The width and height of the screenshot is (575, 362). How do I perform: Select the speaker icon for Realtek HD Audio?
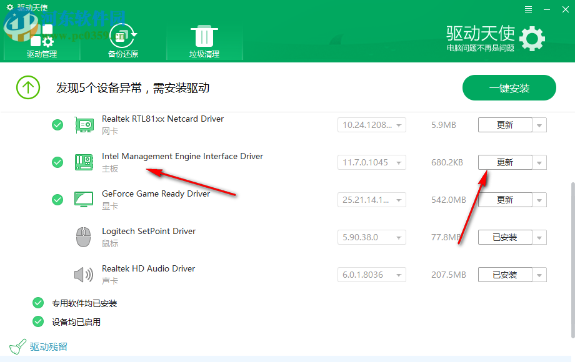tap(84, 274)
